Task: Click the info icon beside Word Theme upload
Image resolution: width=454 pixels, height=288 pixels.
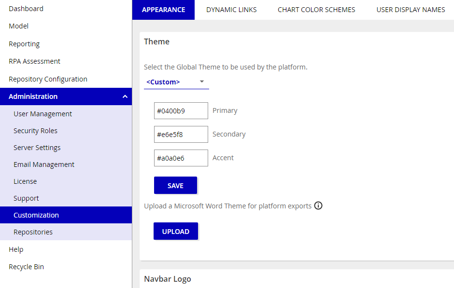Action: pos(318,206)
